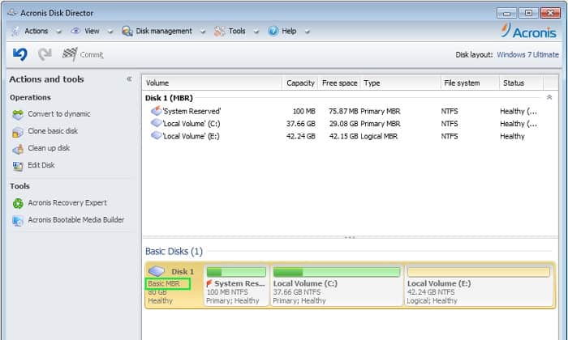Click the Local Volume (E:) row icon
Screen dimensions: 568x340
156,136
